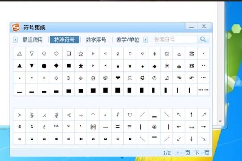Viewport: 242px width, 161px height.
Task: Insert the black heart suit symbol
Action: click(130, 66)
